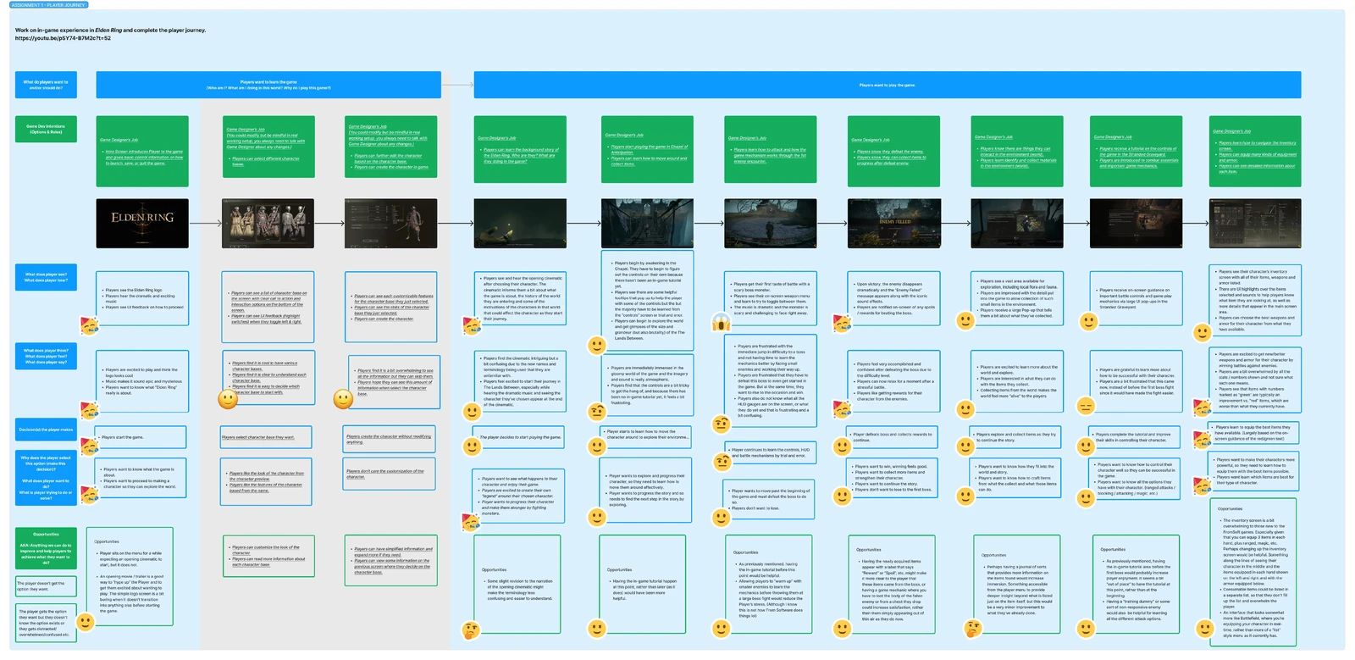Click 'What does player see? What does player hear?' label
The image size is (1355, 660).
pos(46,277)
